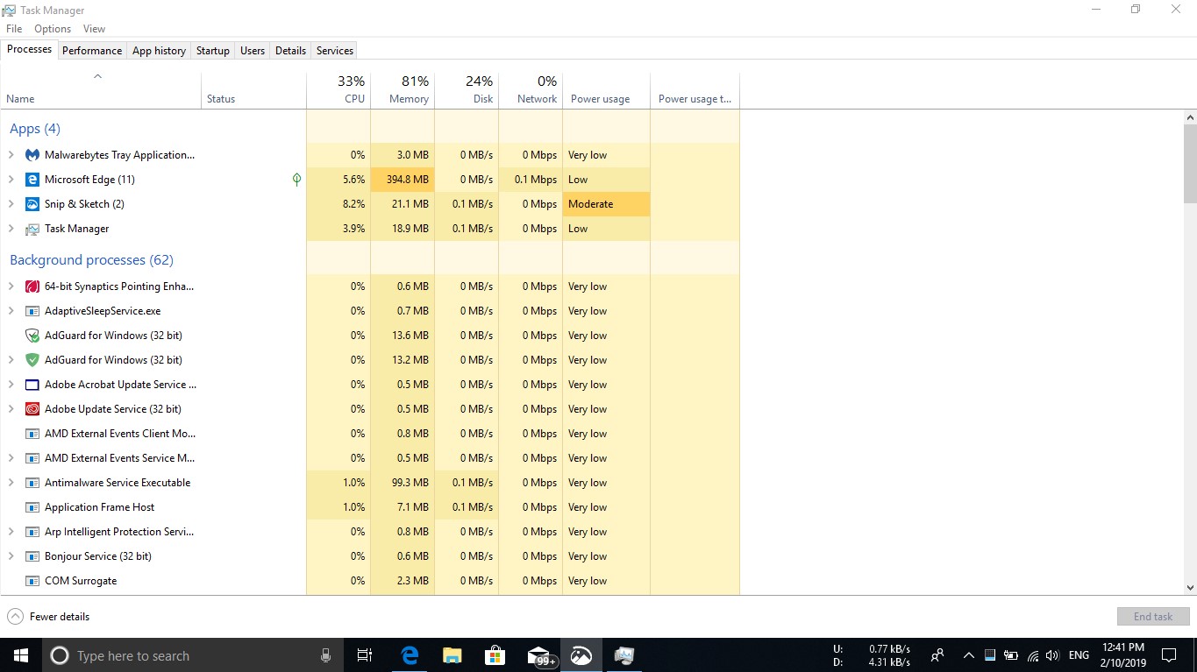Viewport: 1197px width, 672px height.
Task: Sort by the Disk column header
Action: click(467, 89)
